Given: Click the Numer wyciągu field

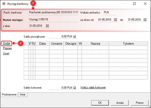Looking at the screenshot, I should 53,20.
